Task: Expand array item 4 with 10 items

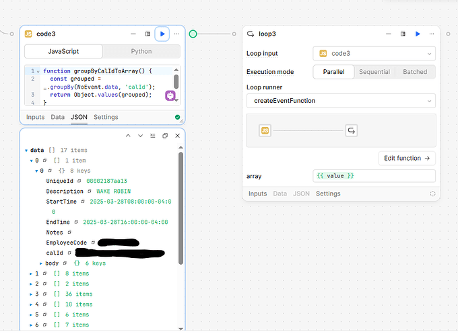Action: point(31,304)
